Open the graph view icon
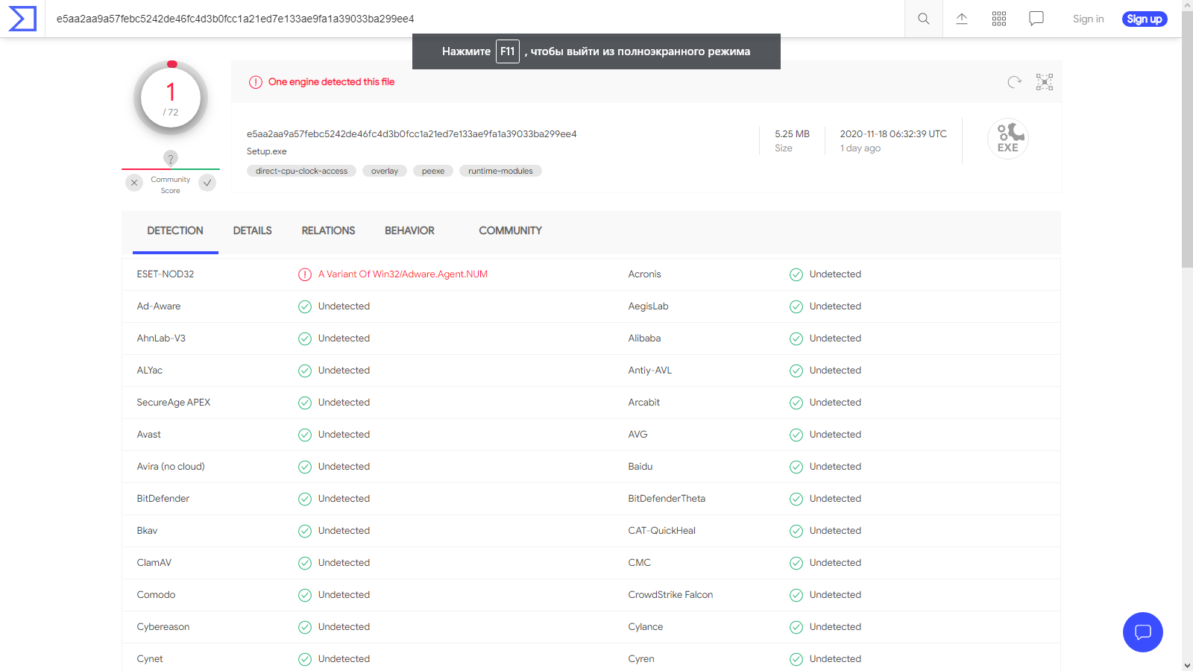Viewport: 1193px width, 671px height. [1045, 82]
